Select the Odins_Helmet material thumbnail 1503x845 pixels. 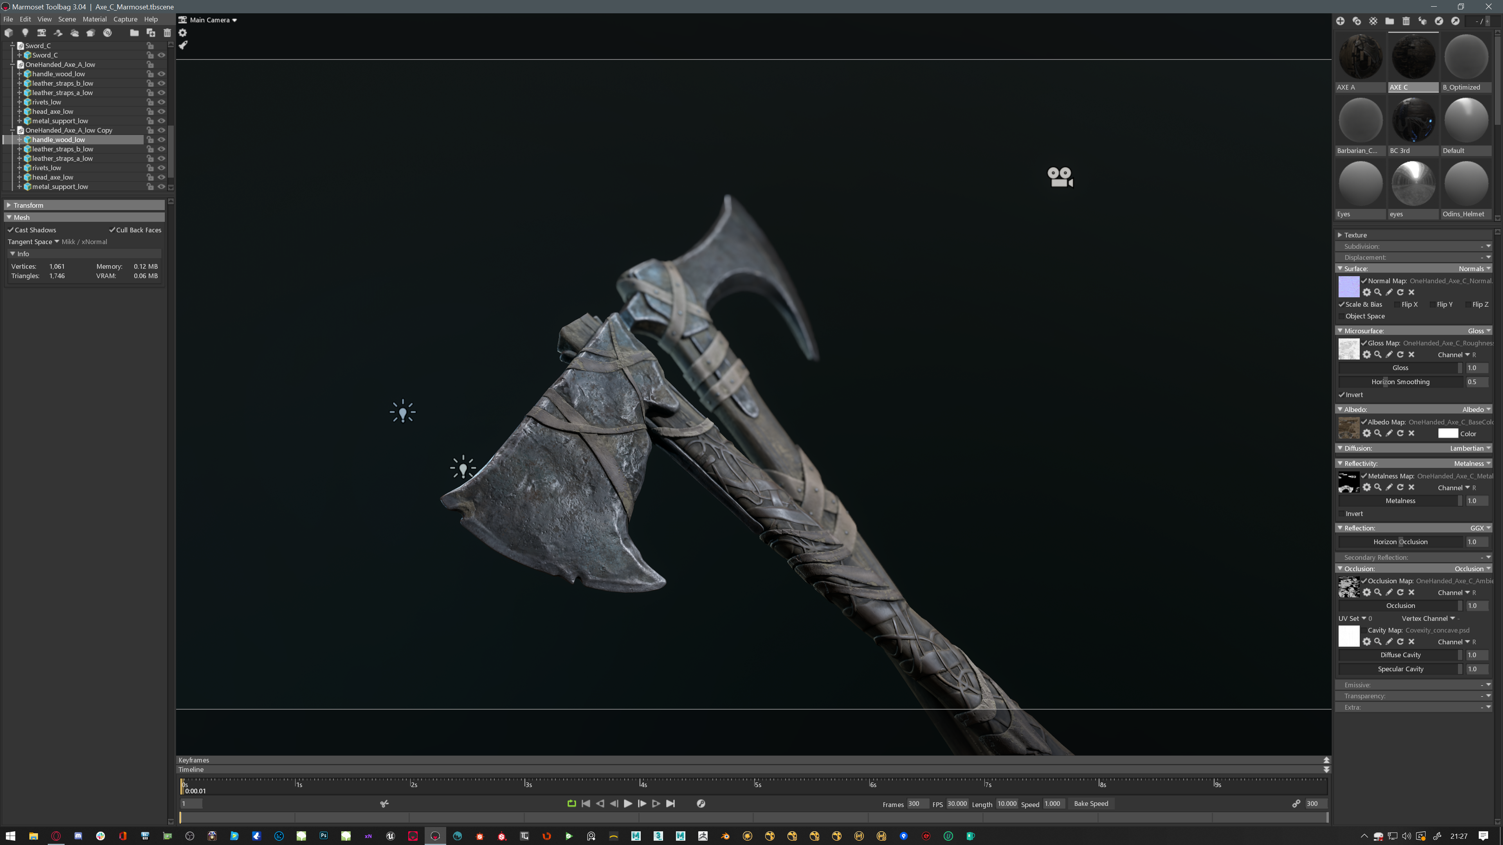pos(1466,184)
